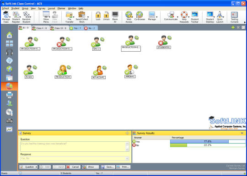This screenshot has height=176, width=247.
Task: Open Communicate tool
Action: [x=171, y=16]
